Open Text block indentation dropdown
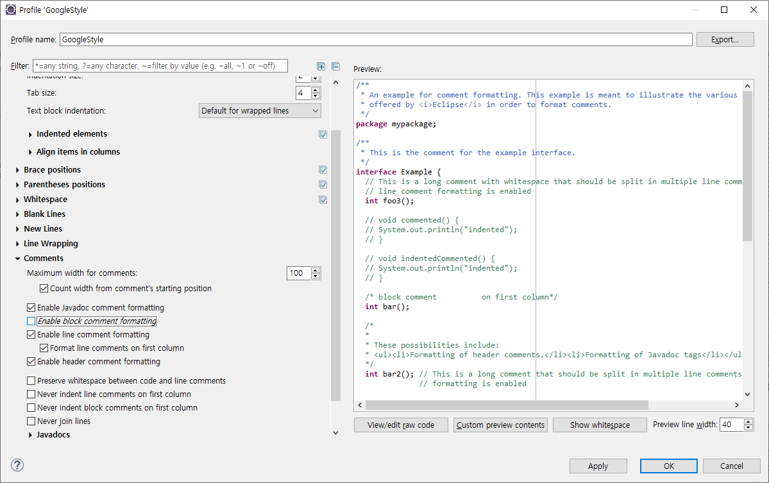Viewport: 769px width, 483px height. (x=260, y=111)
